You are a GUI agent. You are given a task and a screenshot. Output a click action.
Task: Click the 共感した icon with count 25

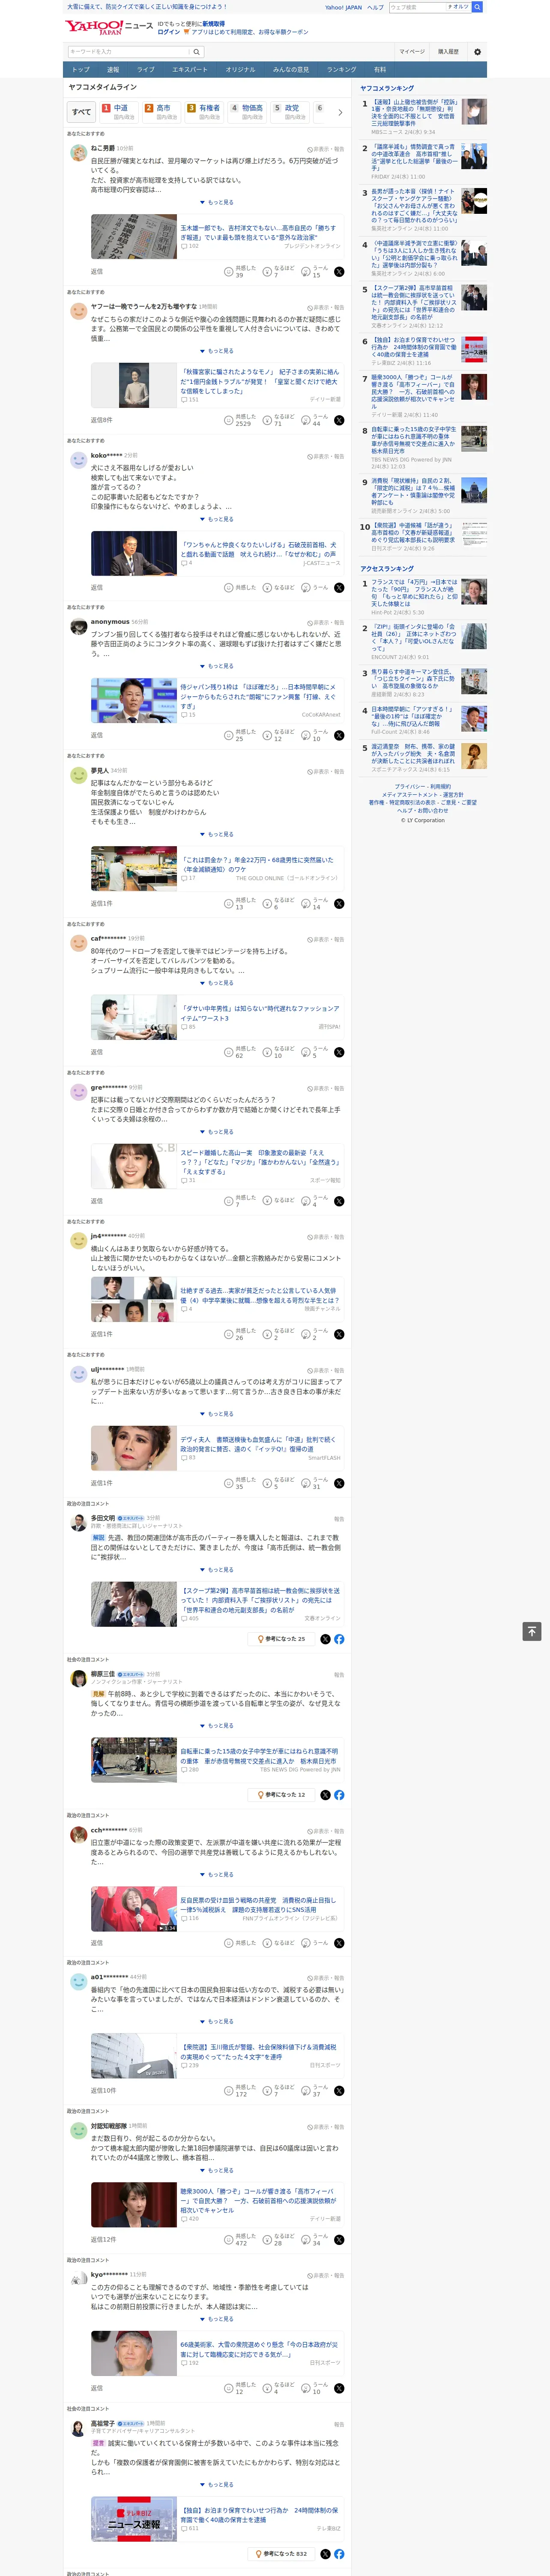tap(229, 736)
